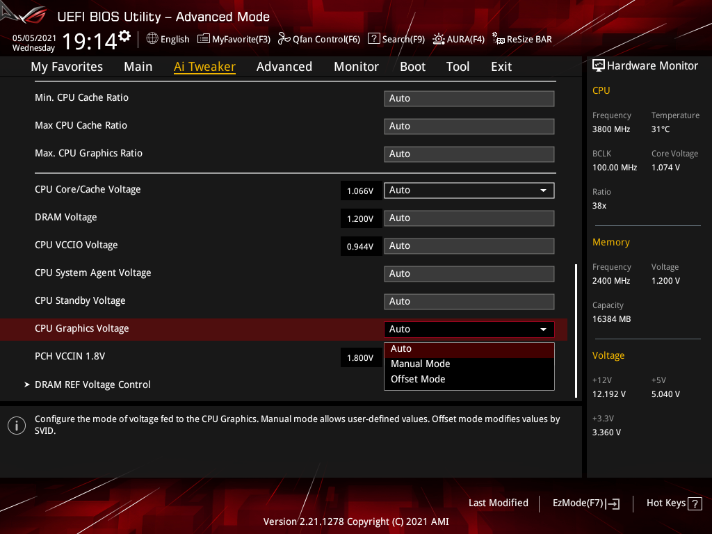Open CPU Core/Cache Voltage dropdown arrow
Viewport: 712px width, 534px height.
click(x=543, y=191)
